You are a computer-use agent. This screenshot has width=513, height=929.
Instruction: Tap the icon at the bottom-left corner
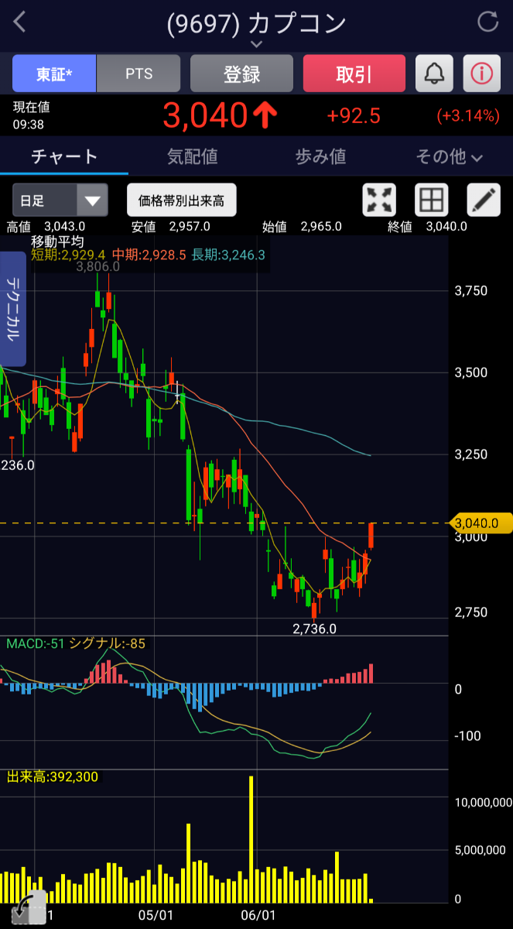tap(26, 906)
